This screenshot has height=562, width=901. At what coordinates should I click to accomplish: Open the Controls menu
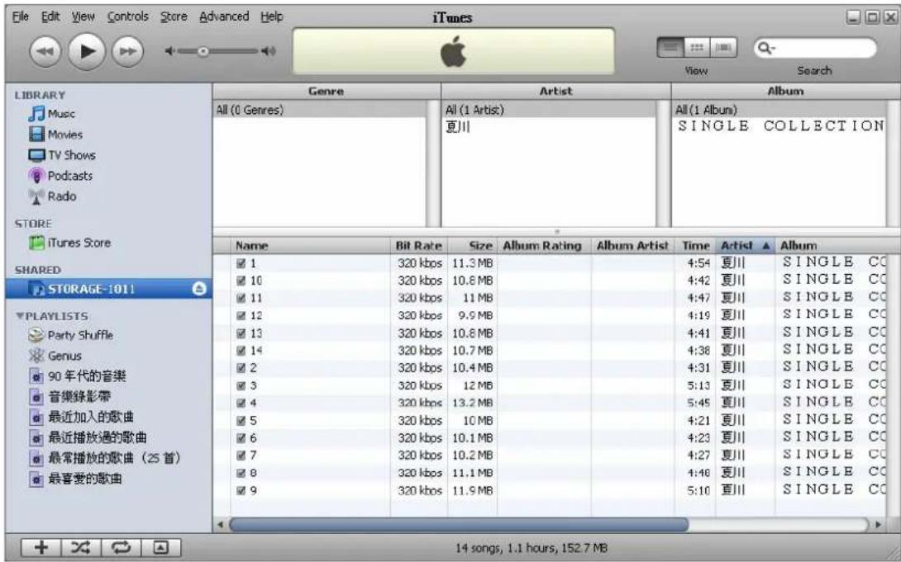[x=127, y=17]
